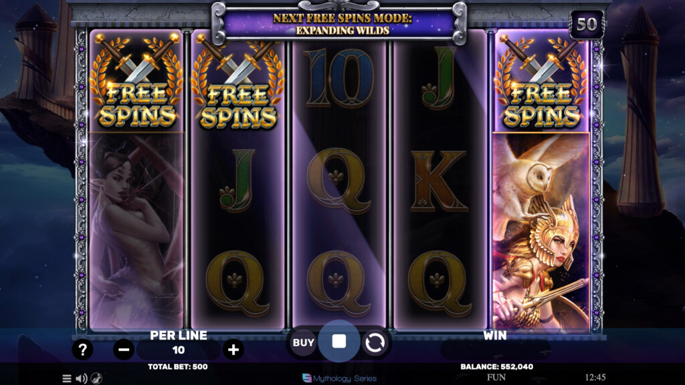Toggle the turbo mode running animal icon
The width and height of the screenshot is (685, 385).
pyautogui.click(x=96, y=378)
